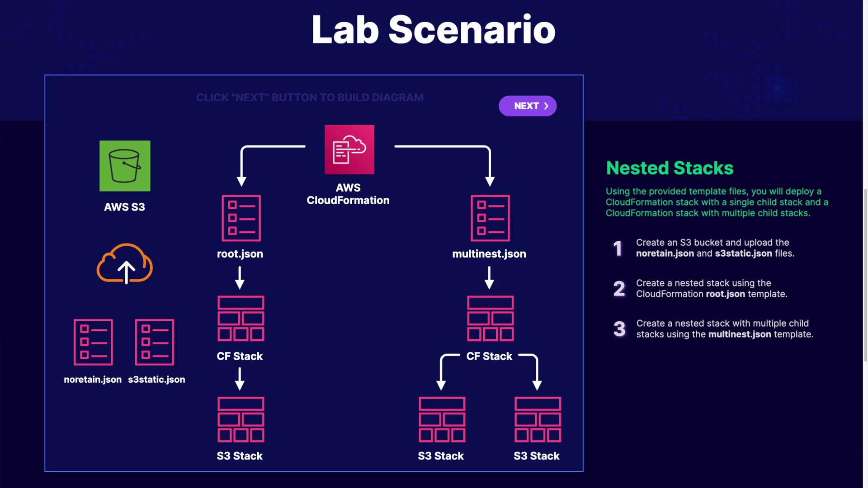Select the root.json template icon
Viewport: 868px width, 488px height.
(241, 218)
